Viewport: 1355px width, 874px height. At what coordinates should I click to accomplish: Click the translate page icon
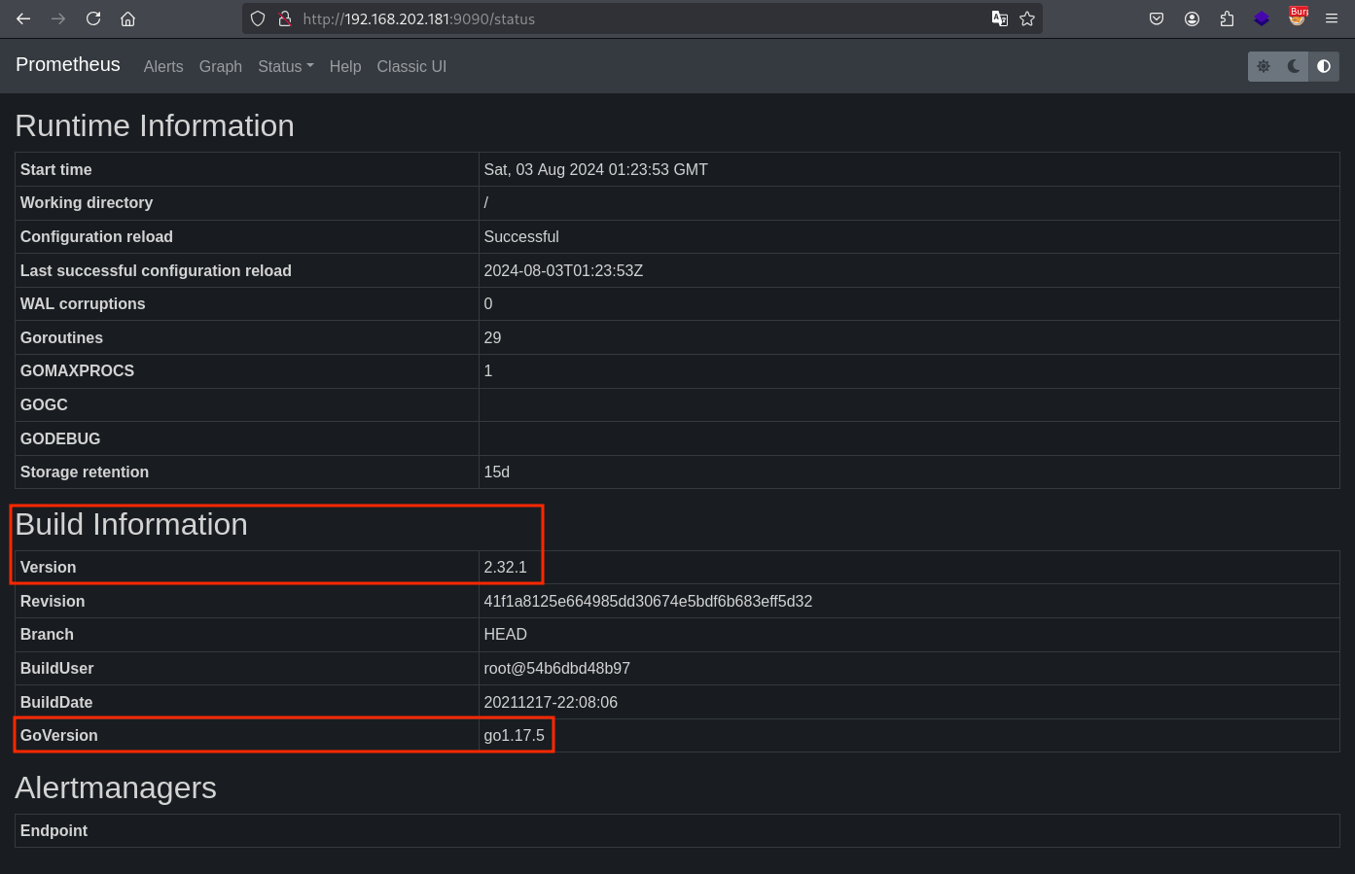(x=999, y=18)
